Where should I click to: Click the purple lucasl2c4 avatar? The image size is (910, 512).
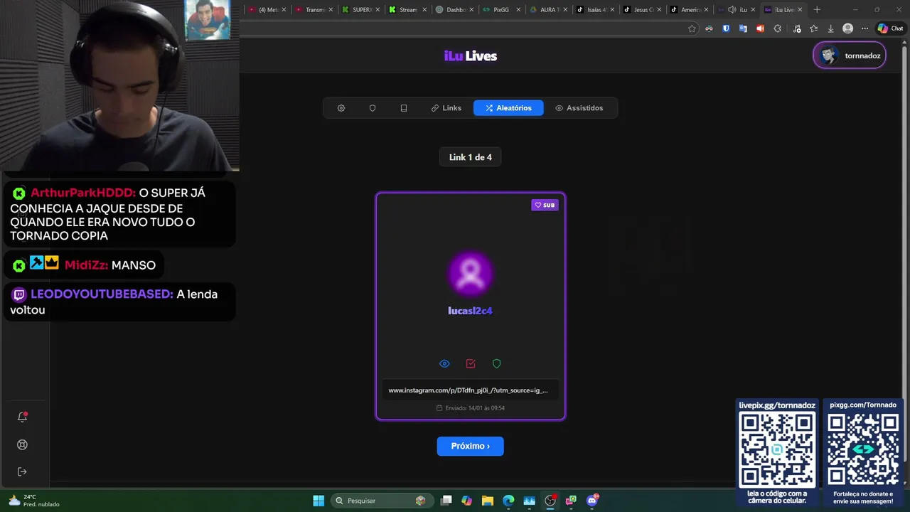(x=470, y=273)
